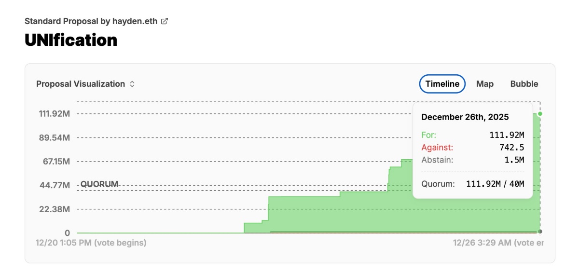Click the "Abstain:" label in tooltip
This screenshot has height=273, width=579.
click(437, 160)
